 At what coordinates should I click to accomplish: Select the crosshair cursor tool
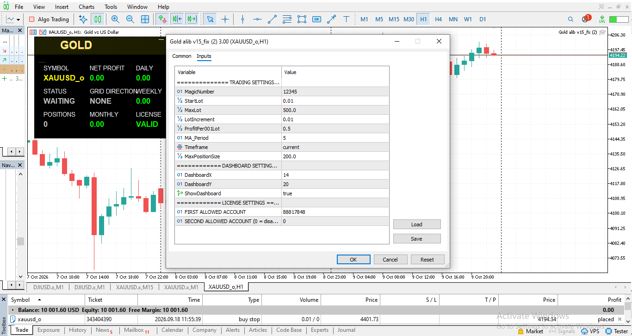click(x=225, y=19)
